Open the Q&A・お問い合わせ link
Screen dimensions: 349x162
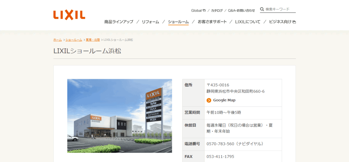click(x=241, y=11)
